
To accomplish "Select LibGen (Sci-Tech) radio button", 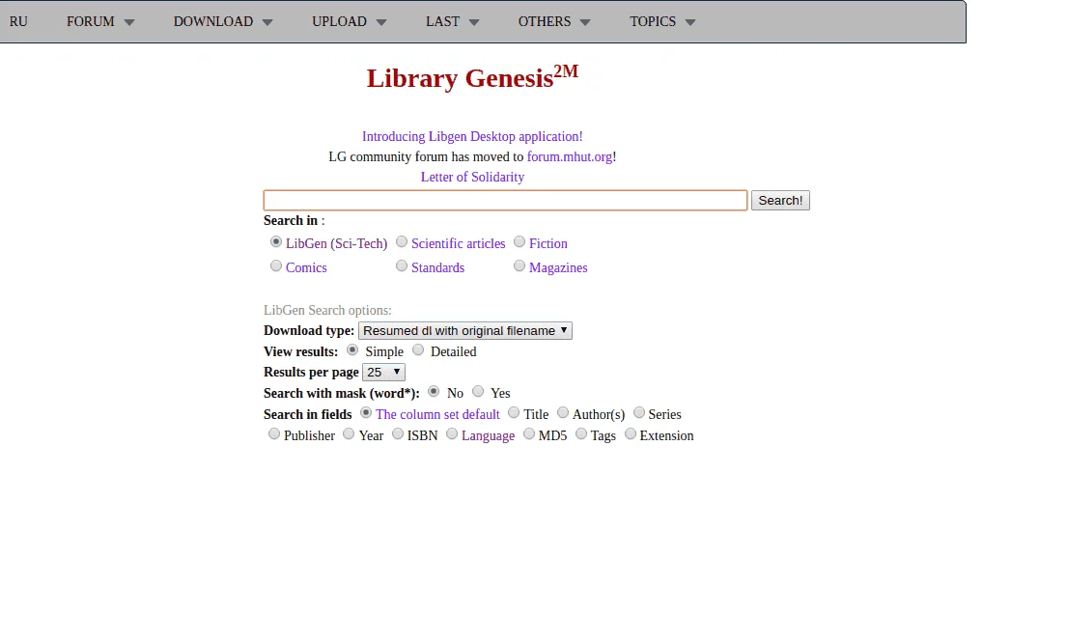I will [275, 241].
